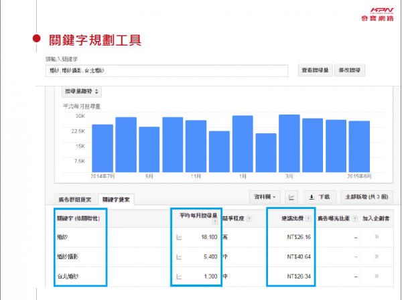This screenshot has height=300, width=402.
Task: Select the 關鍵字提案 tab
Action: tap(116, 200)
